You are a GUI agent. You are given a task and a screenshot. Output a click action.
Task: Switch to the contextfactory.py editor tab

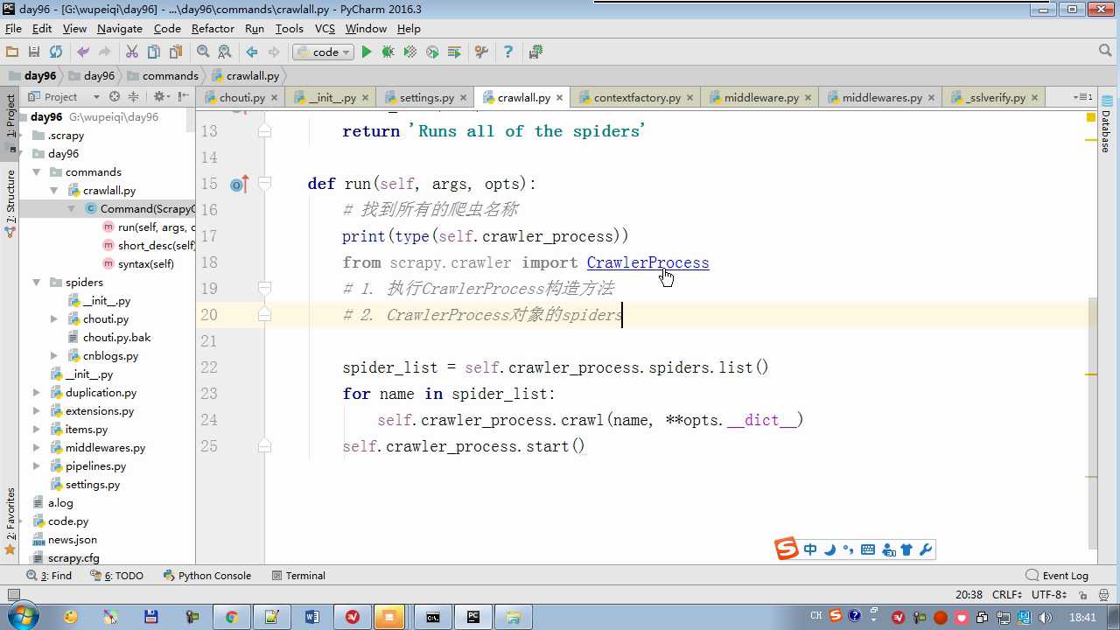636,97
